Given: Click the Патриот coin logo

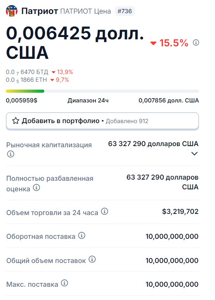Looking at the screenshot, I should pyautogui.click(x=12, y=11).
